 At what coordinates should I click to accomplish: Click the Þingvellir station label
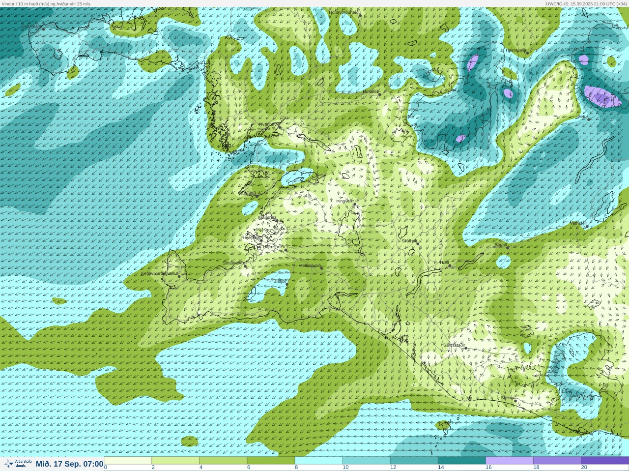tap(345, 201)
